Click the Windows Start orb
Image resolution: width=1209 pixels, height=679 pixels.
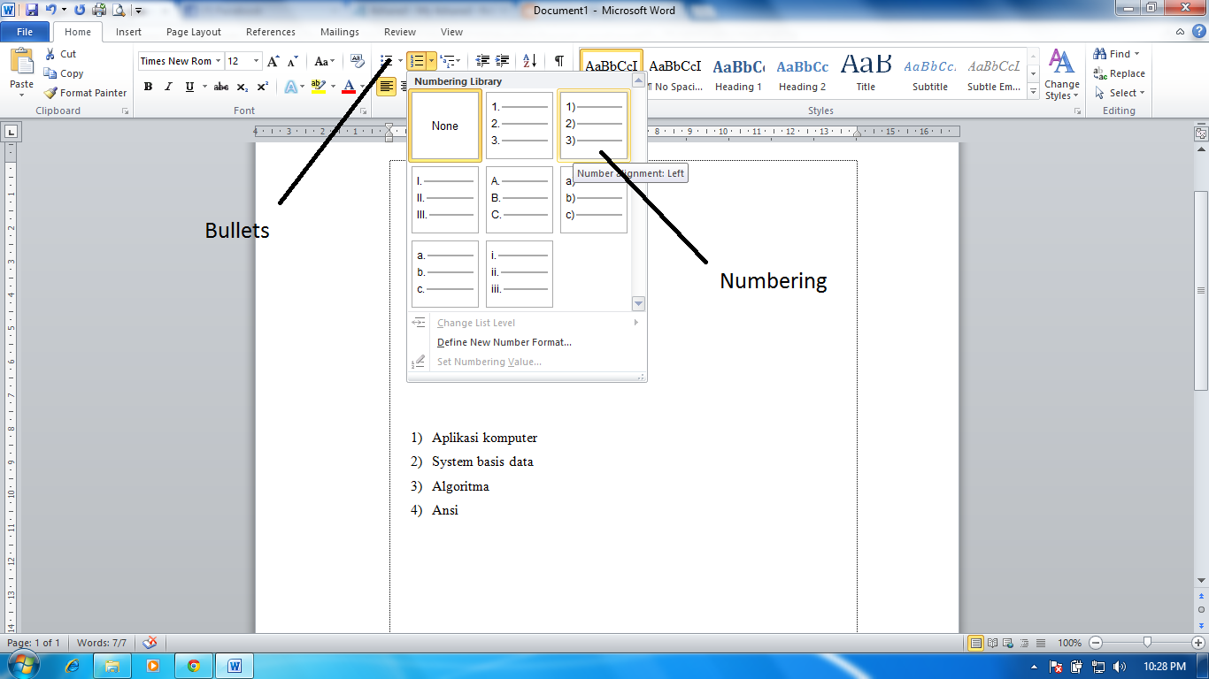(x=23, y=665)
